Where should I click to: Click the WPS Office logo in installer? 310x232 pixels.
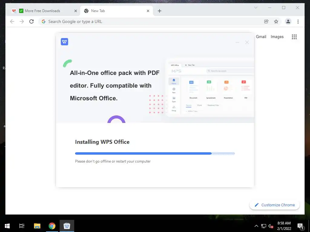pyautogui.click(x=64, y=42)
